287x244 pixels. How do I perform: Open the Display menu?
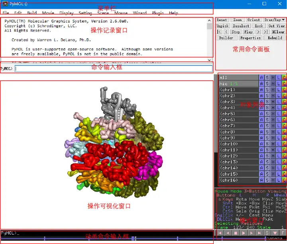pos(67,13)
